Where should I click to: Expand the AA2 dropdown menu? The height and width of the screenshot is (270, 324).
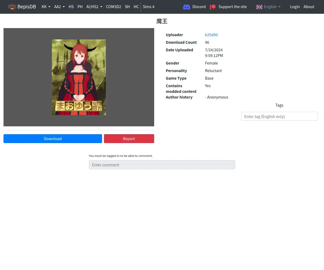point(59,7)
